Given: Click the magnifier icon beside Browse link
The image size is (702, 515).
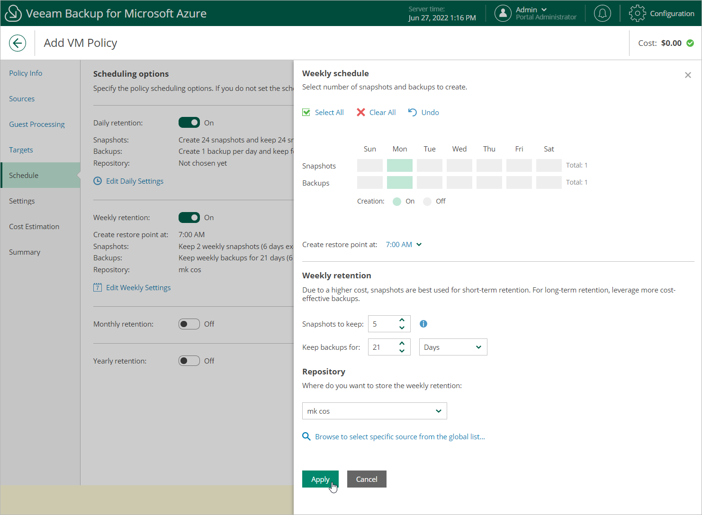Looking at the screenshot, I should tap(306, 436).
